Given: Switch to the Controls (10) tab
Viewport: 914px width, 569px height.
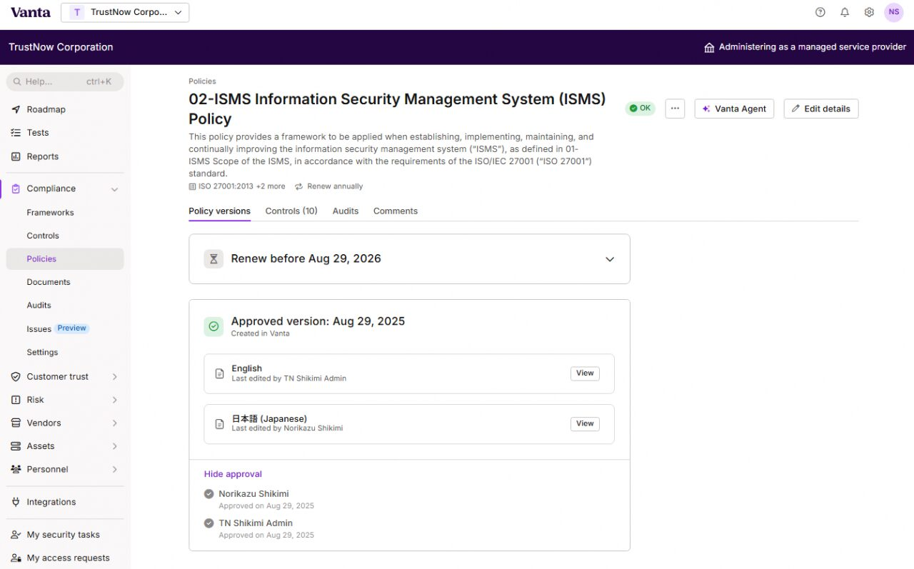Looking at the screenshot, I should tap(291, 211).
